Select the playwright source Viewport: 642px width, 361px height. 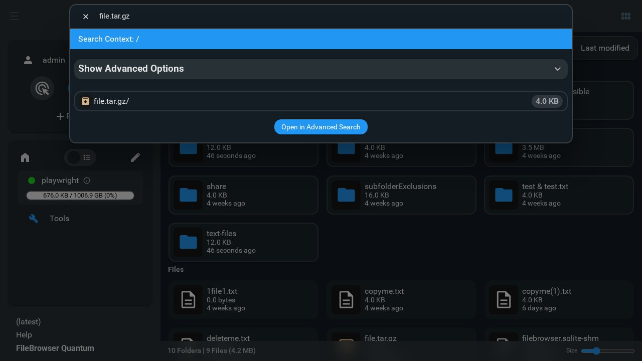coord(80,188)
